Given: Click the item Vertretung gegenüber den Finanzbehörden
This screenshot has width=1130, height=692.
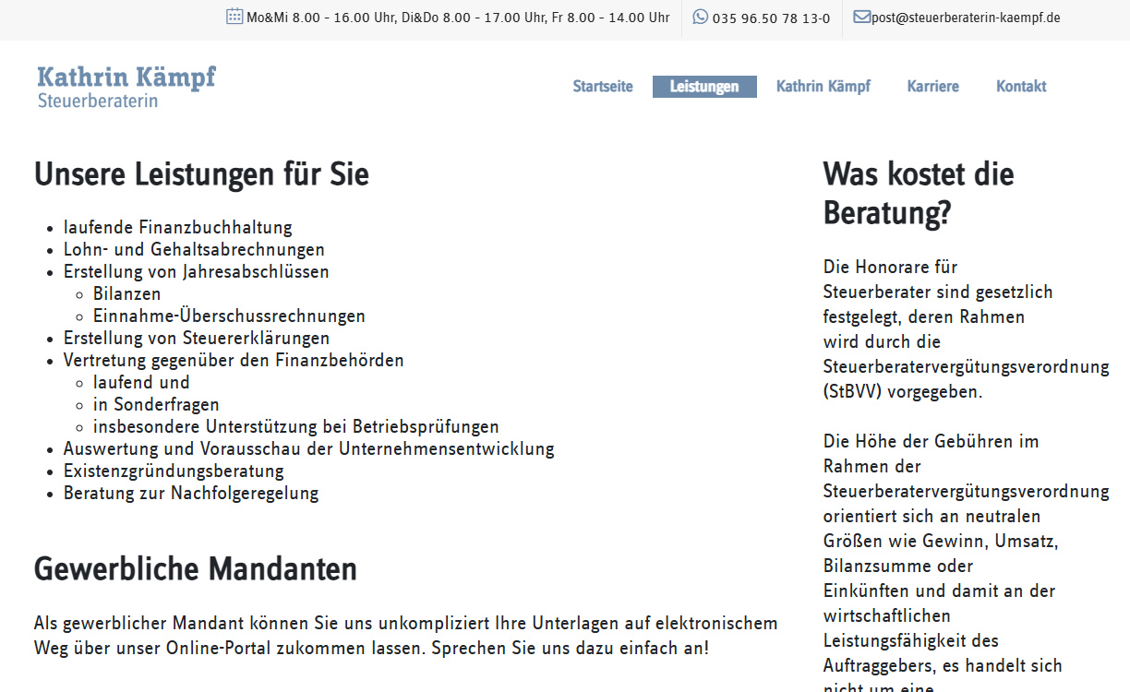Looking at the screenshot, I should pos(234,360).
